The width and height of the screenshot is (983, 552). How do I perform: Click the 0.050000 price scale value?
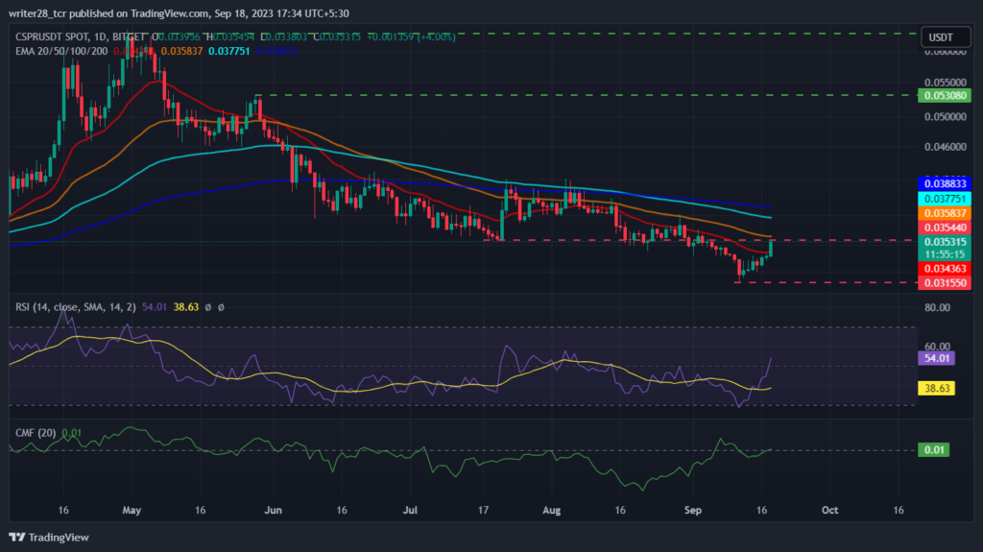[x=946, y=117]
